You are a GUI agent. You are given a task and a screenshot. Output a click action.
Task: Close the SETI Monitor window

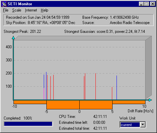click(152, 4)
